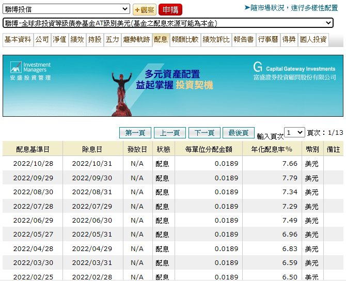Click the 配息基準日 column header
The height and width of the screenshot is (281, 346).
click(33, 149)
